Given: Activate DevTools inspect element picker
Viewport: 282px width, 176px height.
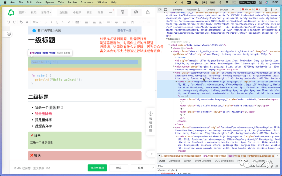Looking at the screenshot, I should pos(160,10).
